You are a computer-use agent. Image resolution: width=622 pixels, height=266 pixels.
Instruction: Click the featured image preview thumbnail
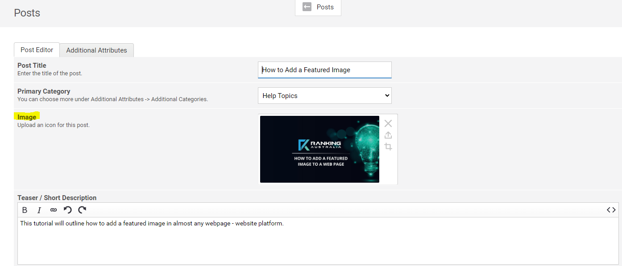(x=319, y=149)
